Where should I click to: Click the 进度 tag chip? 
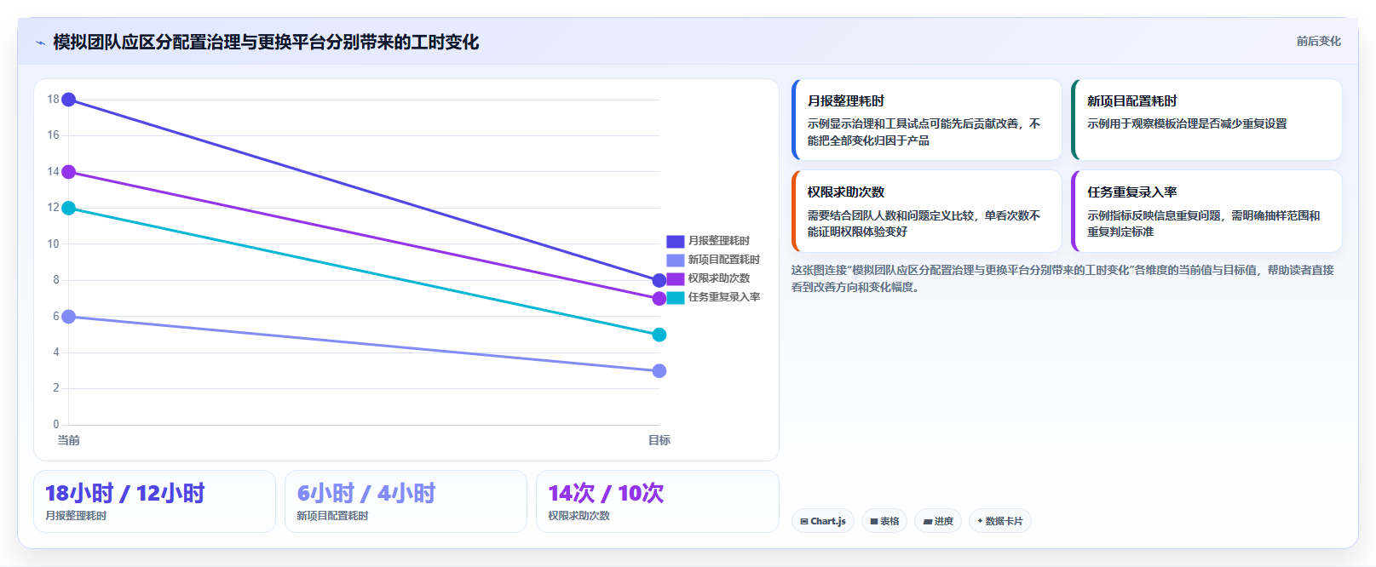tap(938, 521)
